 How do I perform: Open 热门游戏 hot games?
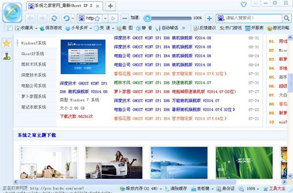(230, 28)
